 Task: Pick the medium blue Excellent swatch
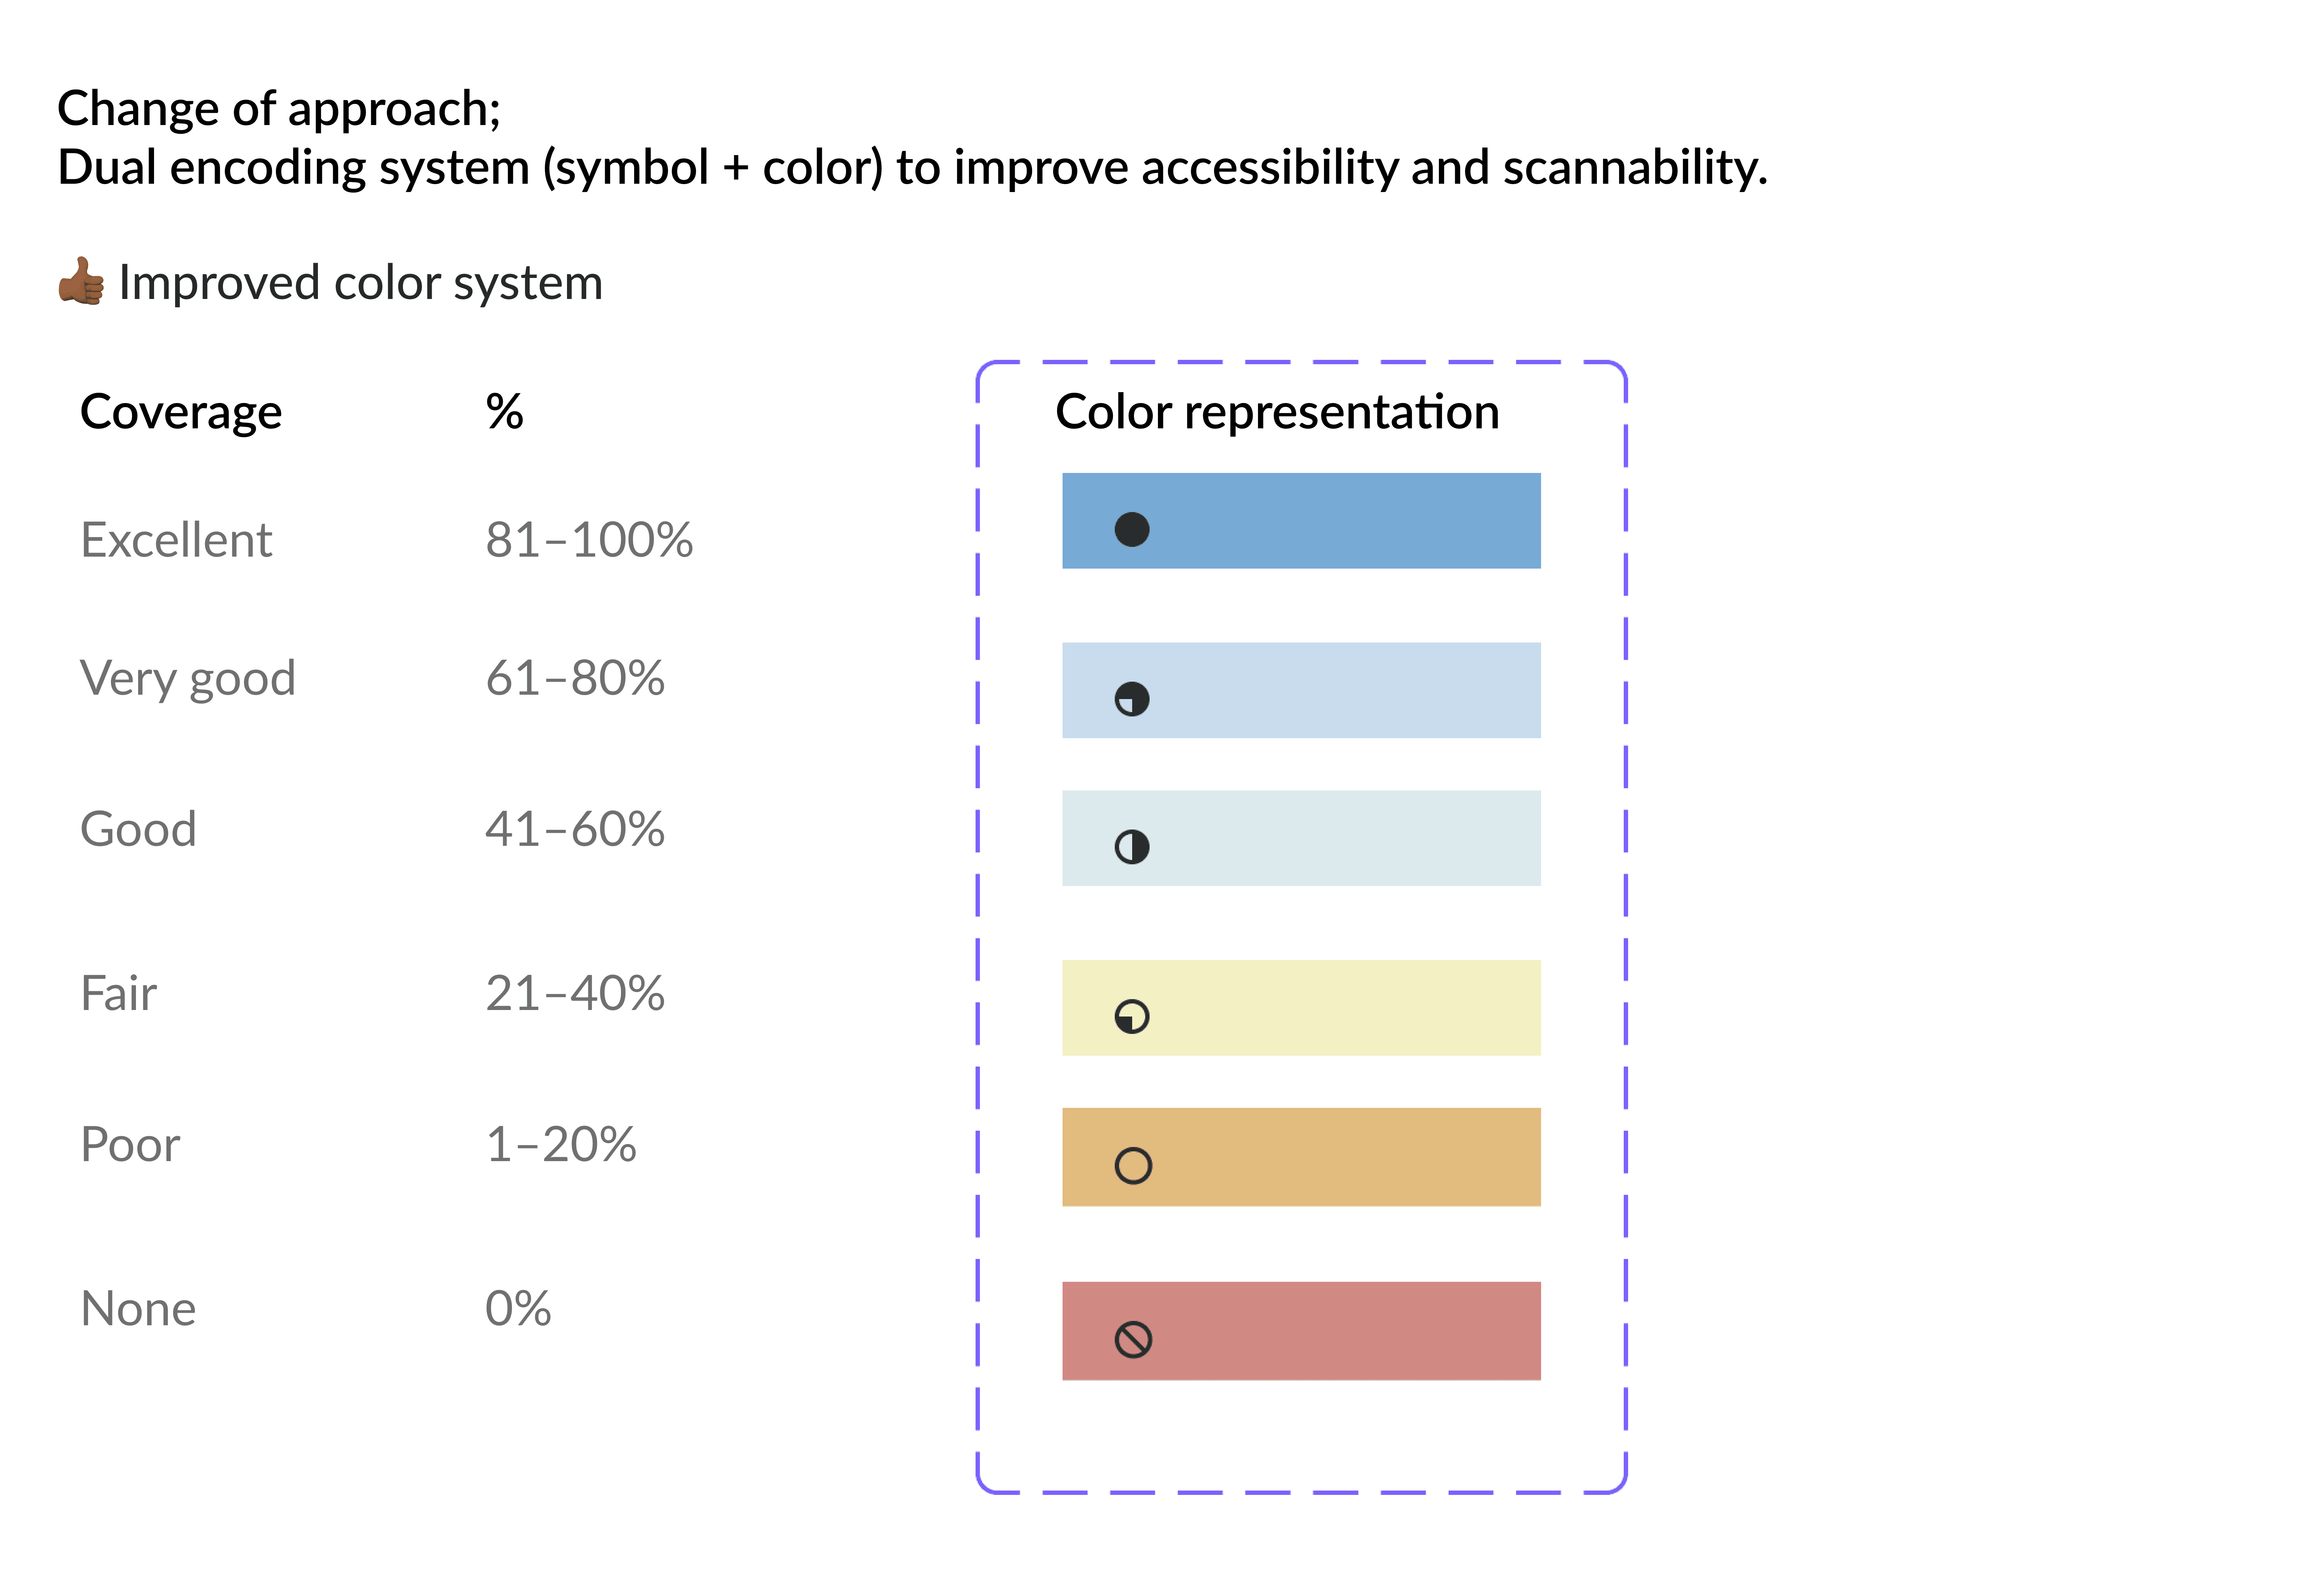pyautogui.click(x=1301, y=521)
